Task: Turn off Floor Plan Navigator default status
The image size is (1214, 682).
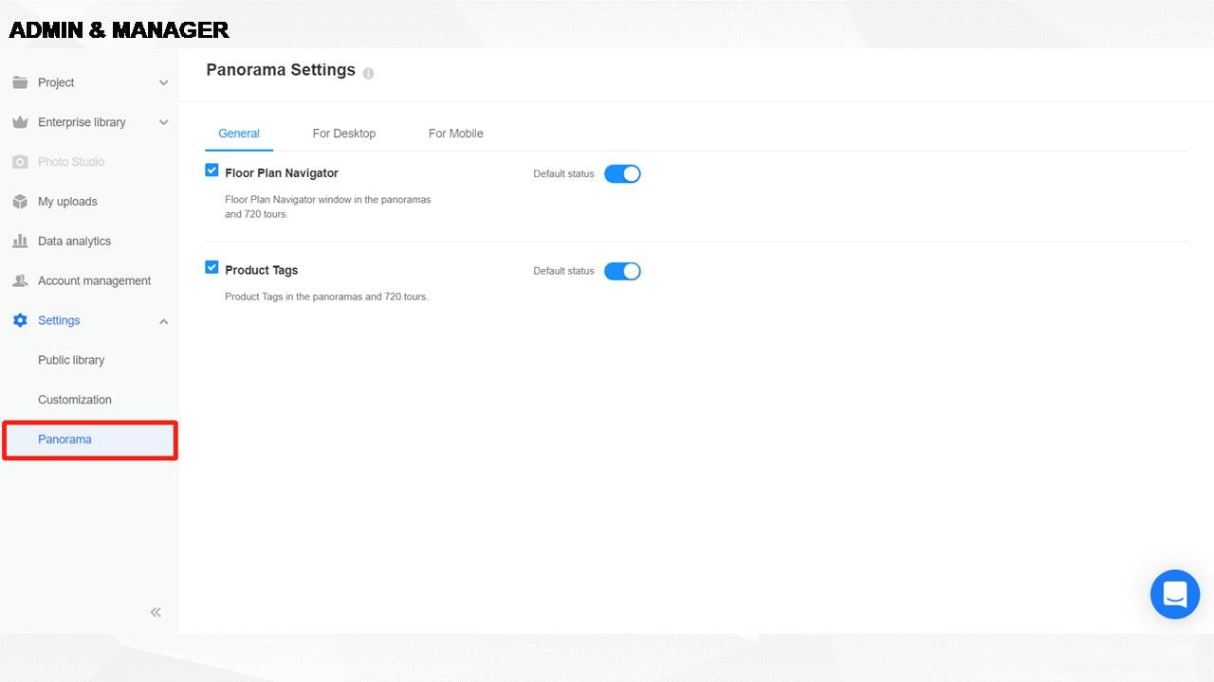Action: point(622,174)
